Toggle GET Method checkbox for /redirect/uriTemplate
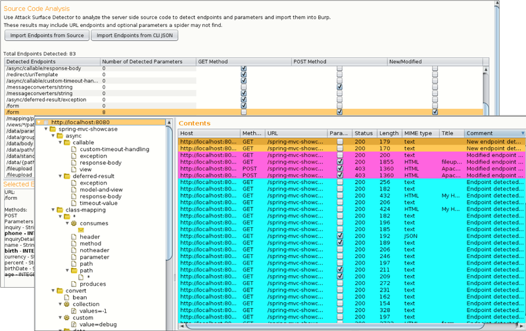 (244, 74)
